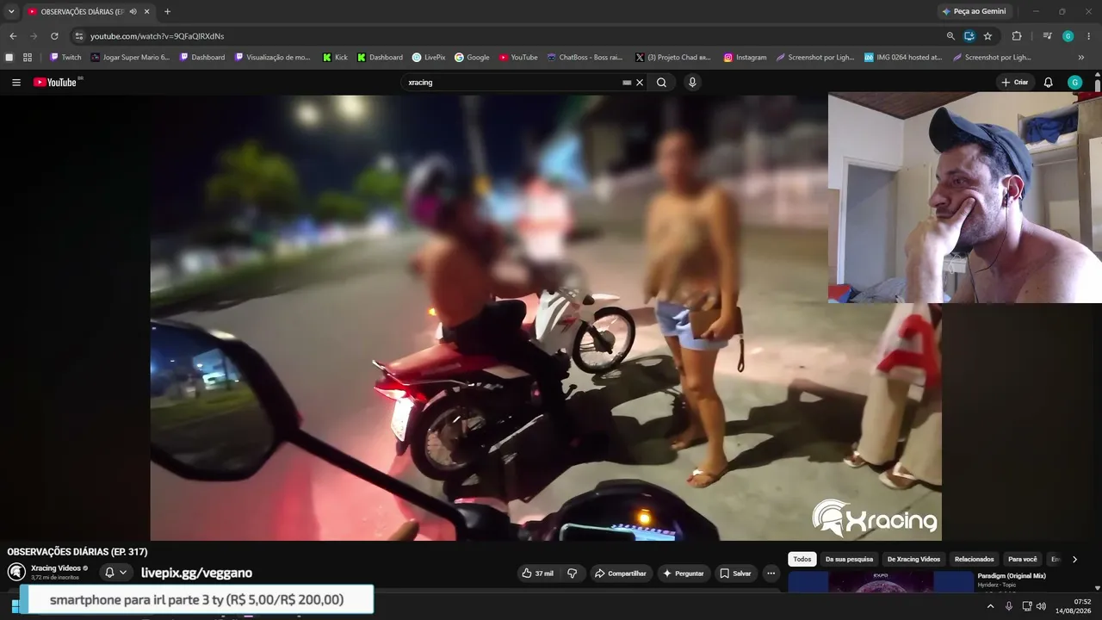This screenshot has height=620, width=1102.
Task: Start voice search with the microphone
Action: [x=692, y=83]
